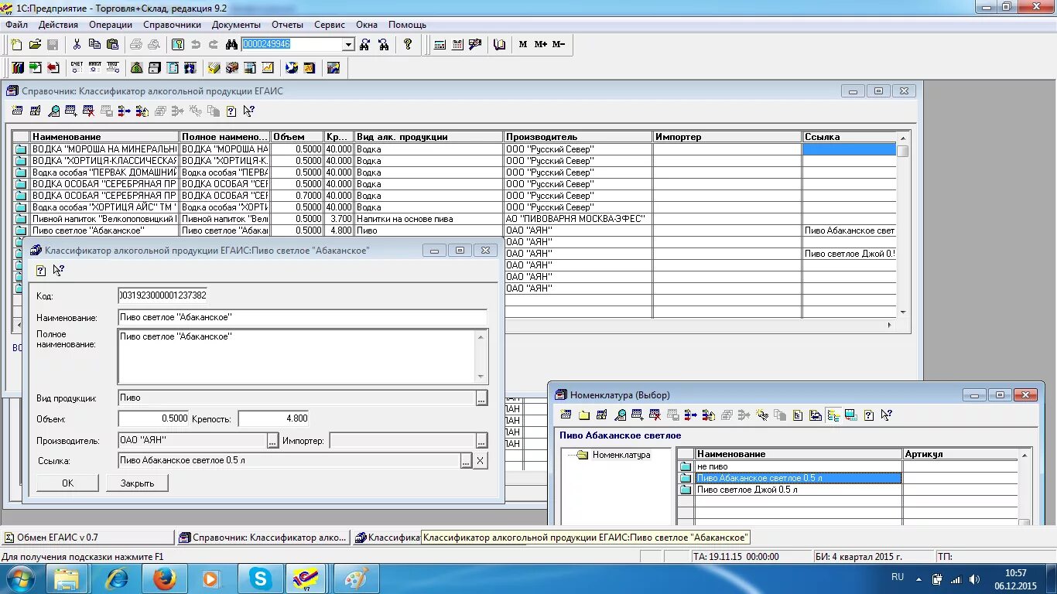Viewport: 1057px width, 594px height.
Task: Click the OK button in the classifier form
Action: (x=67, y=483)
